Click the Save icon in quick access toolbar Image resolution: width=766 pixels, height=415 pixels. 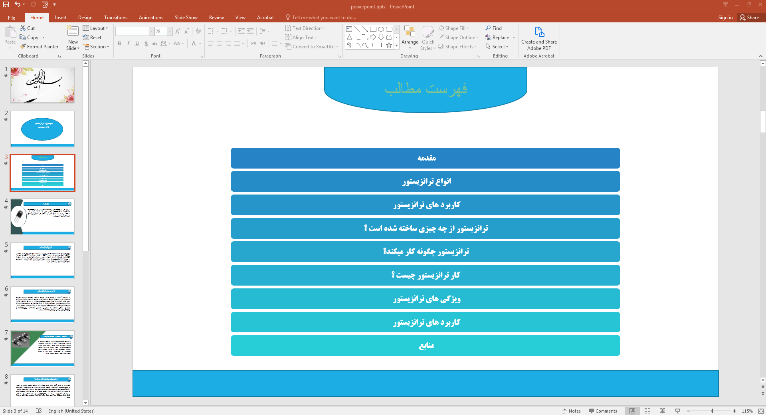tap(6, 4)
